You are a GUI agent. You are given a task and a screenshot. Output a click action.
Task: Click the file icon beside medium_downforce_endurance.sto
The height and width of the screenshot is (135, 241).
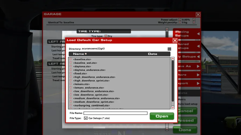tap(70, 98)
